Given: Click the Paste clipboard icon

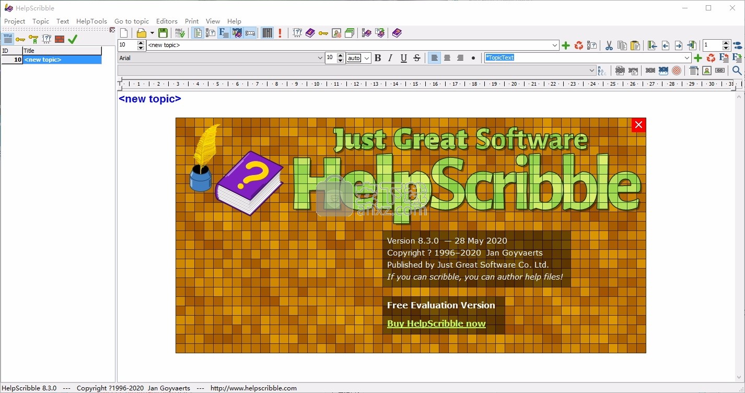Looking at the screenshot, I should 635,45.
